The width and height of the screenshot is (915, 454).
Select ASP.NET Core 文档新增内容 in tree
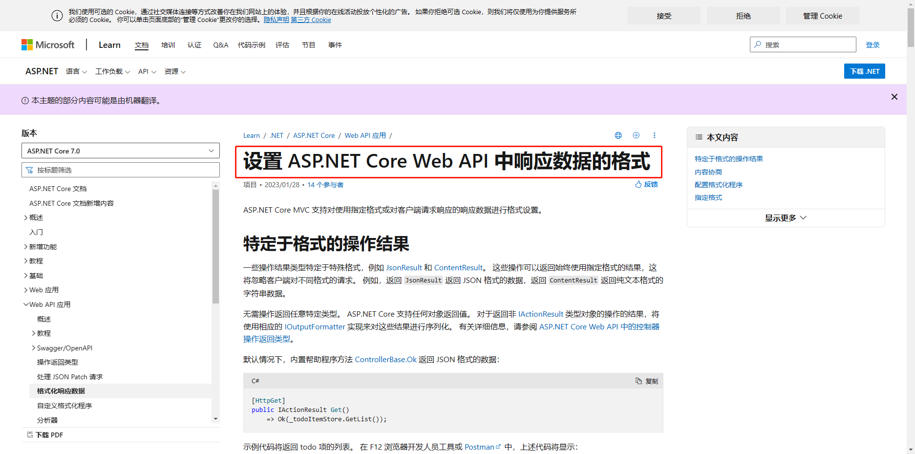[x=71, y=203]
